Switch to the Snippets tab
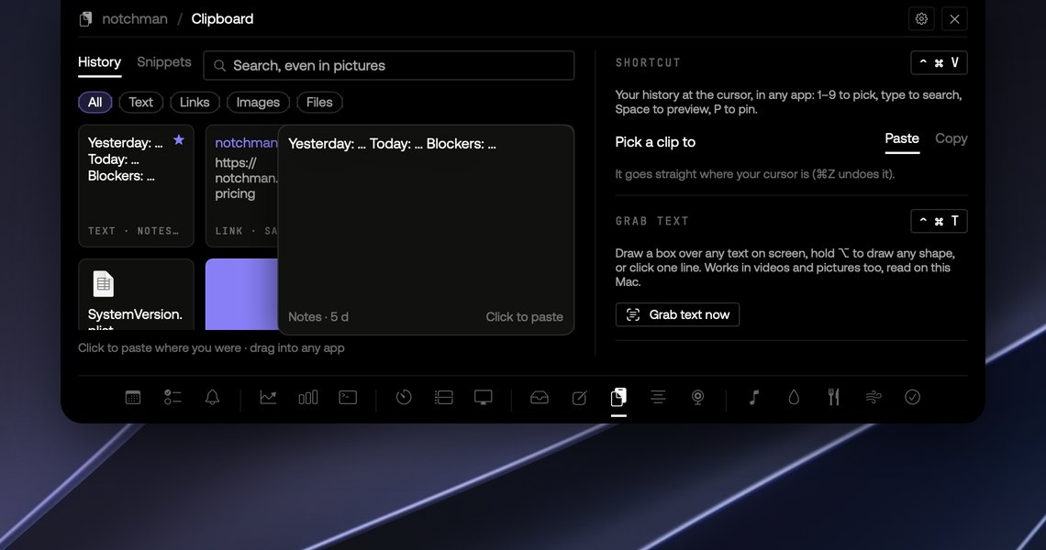The width and height of the screenshot is (1046, 550). [164, 62]
